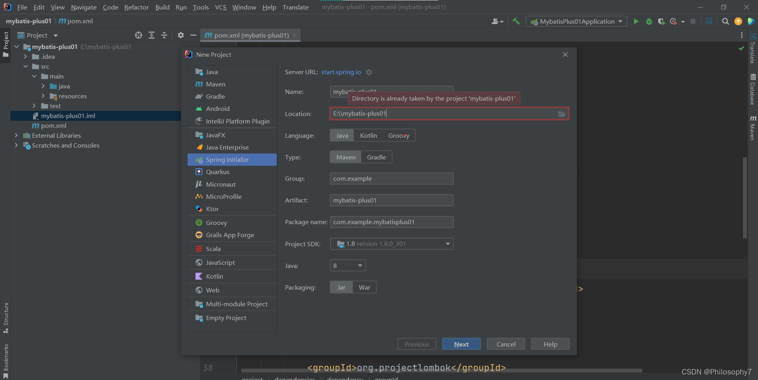Expand the .idea folder
This screenshot has height=380, width=758.
[26, 56]
